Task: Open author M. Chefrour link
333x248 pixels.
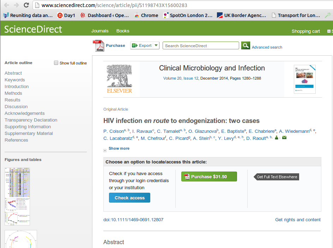Action: tap(153, 138)
